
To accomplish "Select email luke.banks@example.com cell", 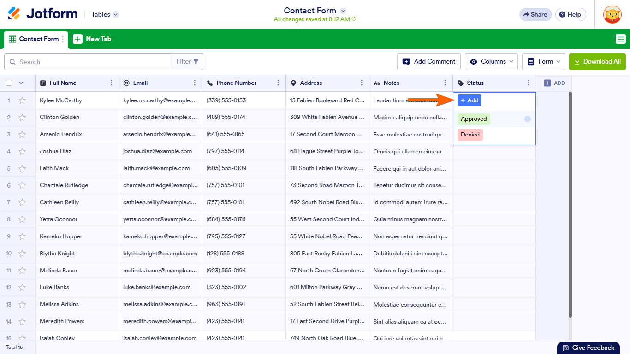I will (160, 288).
